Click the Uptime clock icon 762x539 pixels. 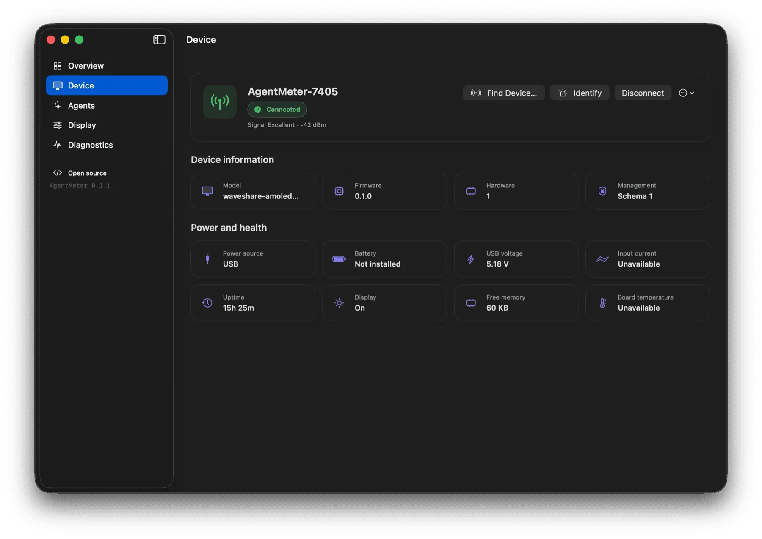coord(207,303)
